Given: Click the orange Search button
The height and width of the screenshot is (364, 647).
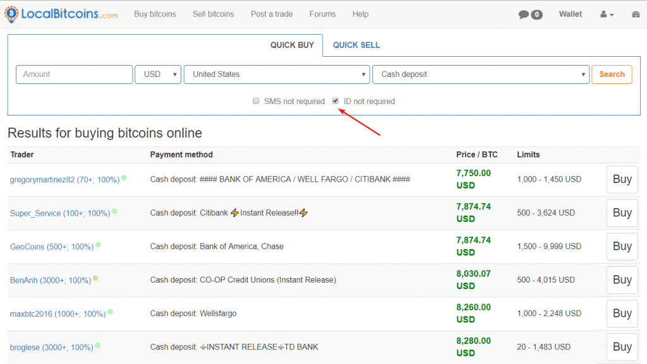Looking at the screenshot, I should [612, 74].
